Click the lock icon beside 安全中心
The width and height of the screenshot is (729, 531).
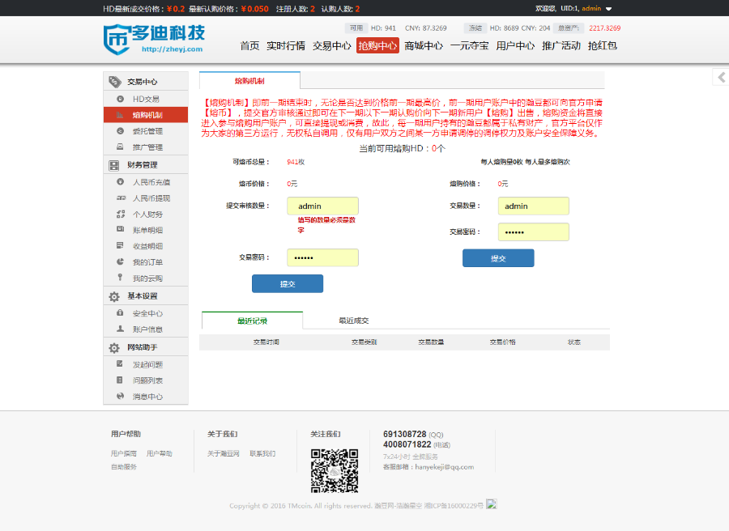[120, 312]
